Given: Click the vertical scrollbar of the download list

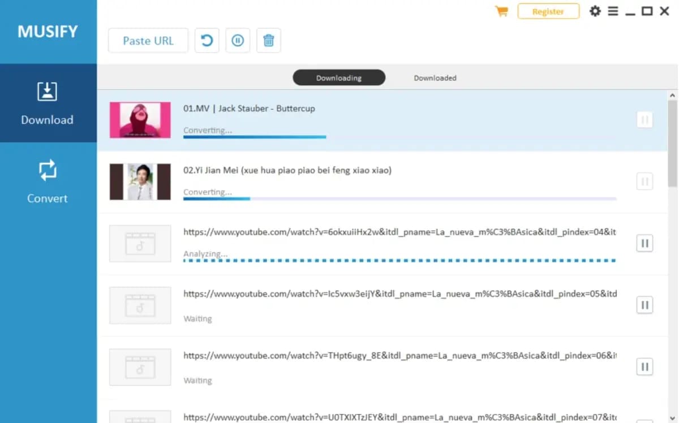Looking at the screenshot, I should pyautogui.click(x=672, y=144).
